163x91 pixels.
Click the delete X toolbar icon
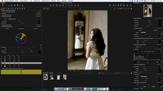(x=12, y=5)
